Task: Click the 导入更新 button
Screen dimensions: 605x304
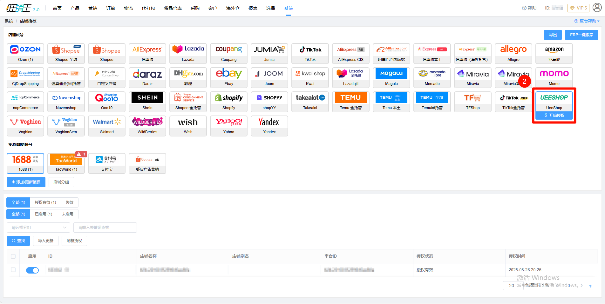Action: (46, 241)
